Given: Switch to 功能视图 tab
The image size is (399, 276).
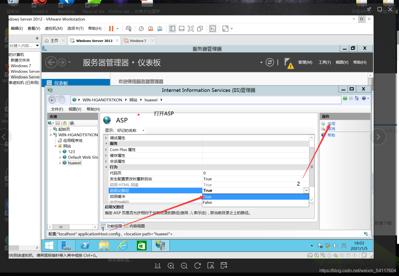Looking at the screenshot, I should point(112,226).
